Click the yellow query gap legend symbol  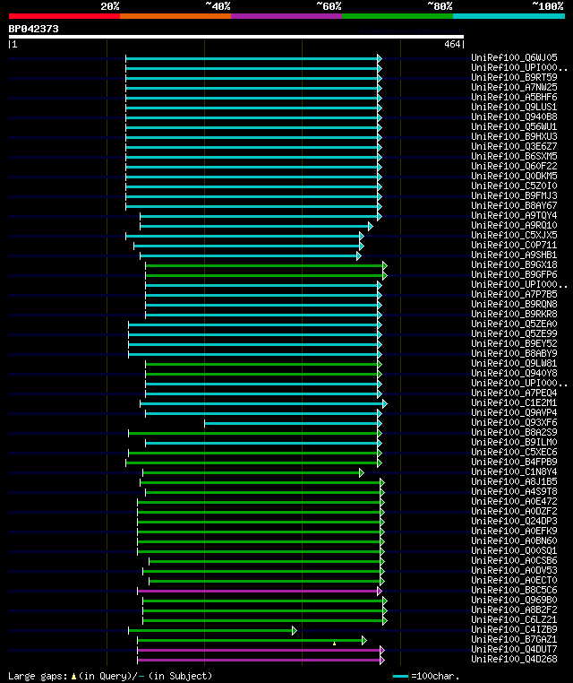pos(73,677)
